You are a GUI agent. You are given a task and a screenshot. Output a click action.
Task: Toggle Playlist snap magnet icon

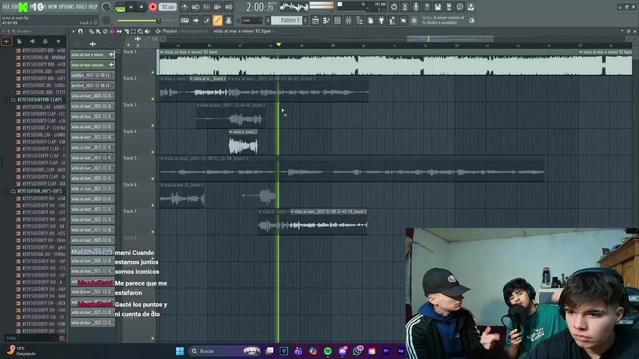tap(80, 31)
